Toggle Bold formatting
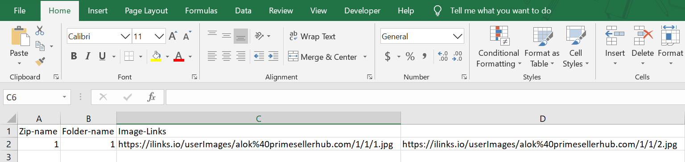685x162 pixels. pos(74,57)
